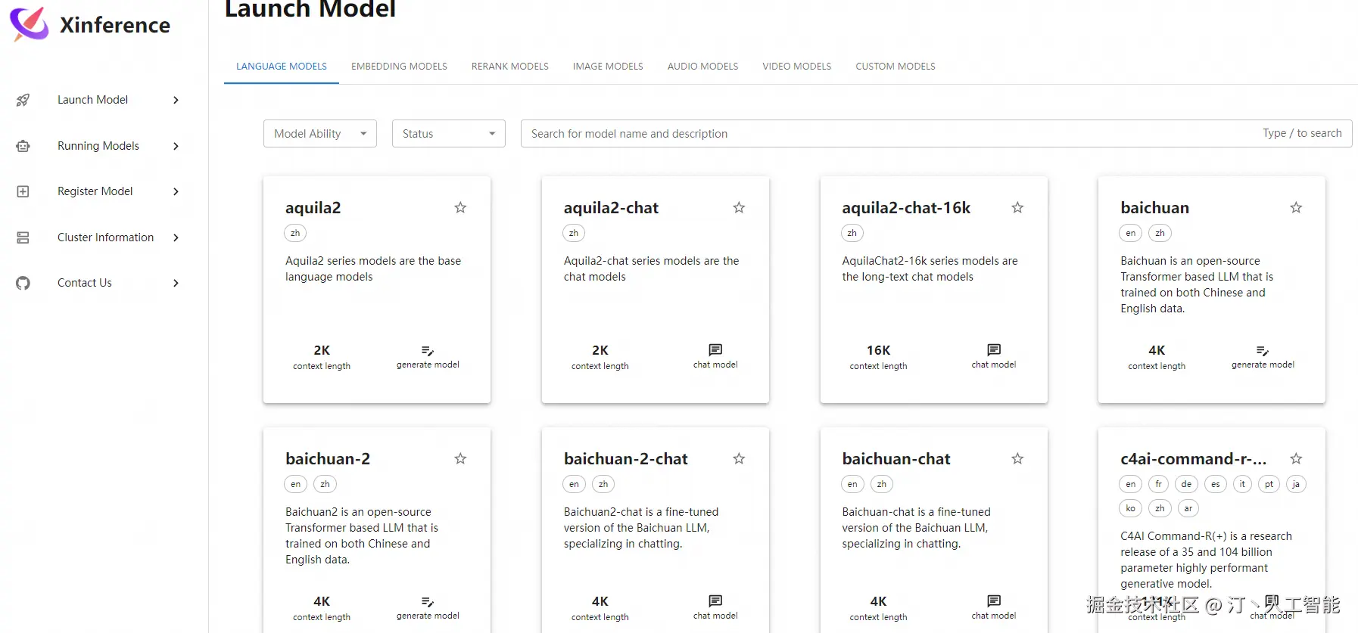Click the rocket icon beside Launch Model

pos(23,100)
